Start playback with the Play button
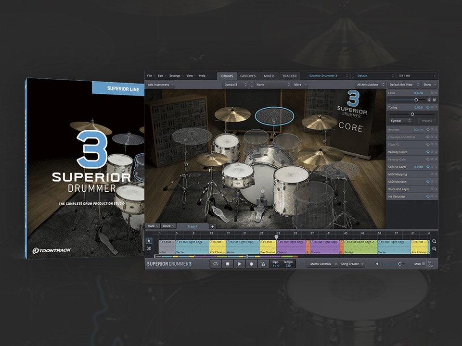The height and width of the screenshot is (346, 462). [x=239, y=264]
